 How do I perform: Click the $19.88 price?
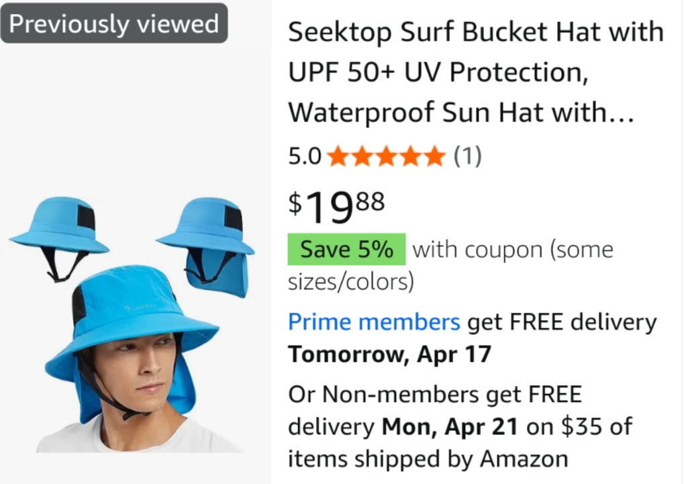point(336,205)
